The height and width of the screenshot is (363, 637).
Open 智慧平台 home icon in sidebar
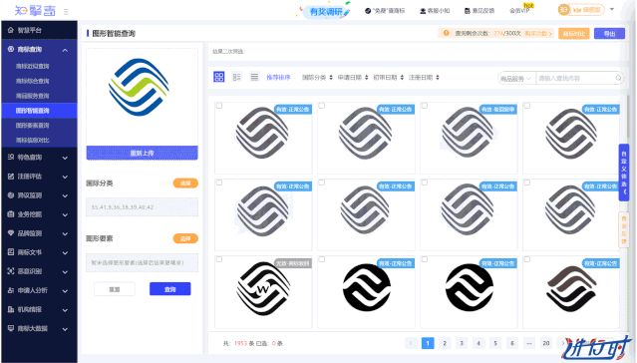(11, 30)
